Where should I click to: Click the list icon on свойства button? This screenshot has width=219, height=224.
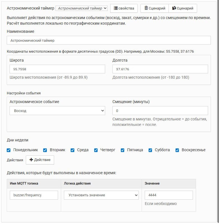click(x=116, y=8)
